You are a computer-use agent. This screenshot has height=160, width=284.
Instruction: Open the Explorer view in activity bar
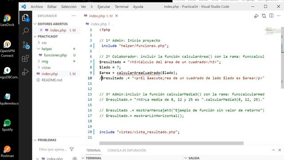coord(25,18)
